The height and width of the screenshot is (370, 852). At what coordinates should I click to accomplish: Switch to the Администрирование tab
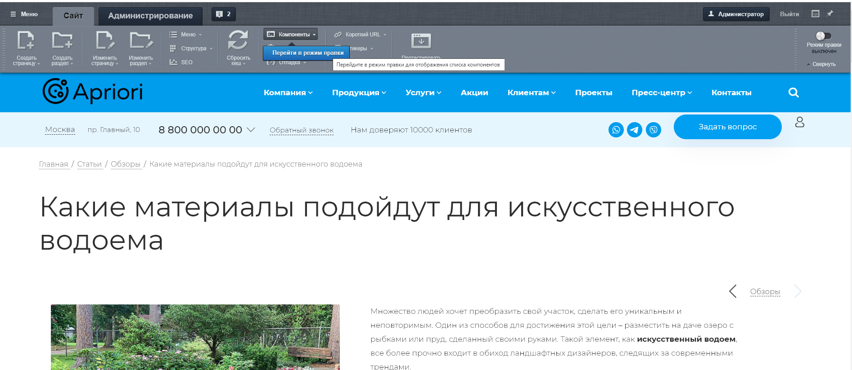150,16
